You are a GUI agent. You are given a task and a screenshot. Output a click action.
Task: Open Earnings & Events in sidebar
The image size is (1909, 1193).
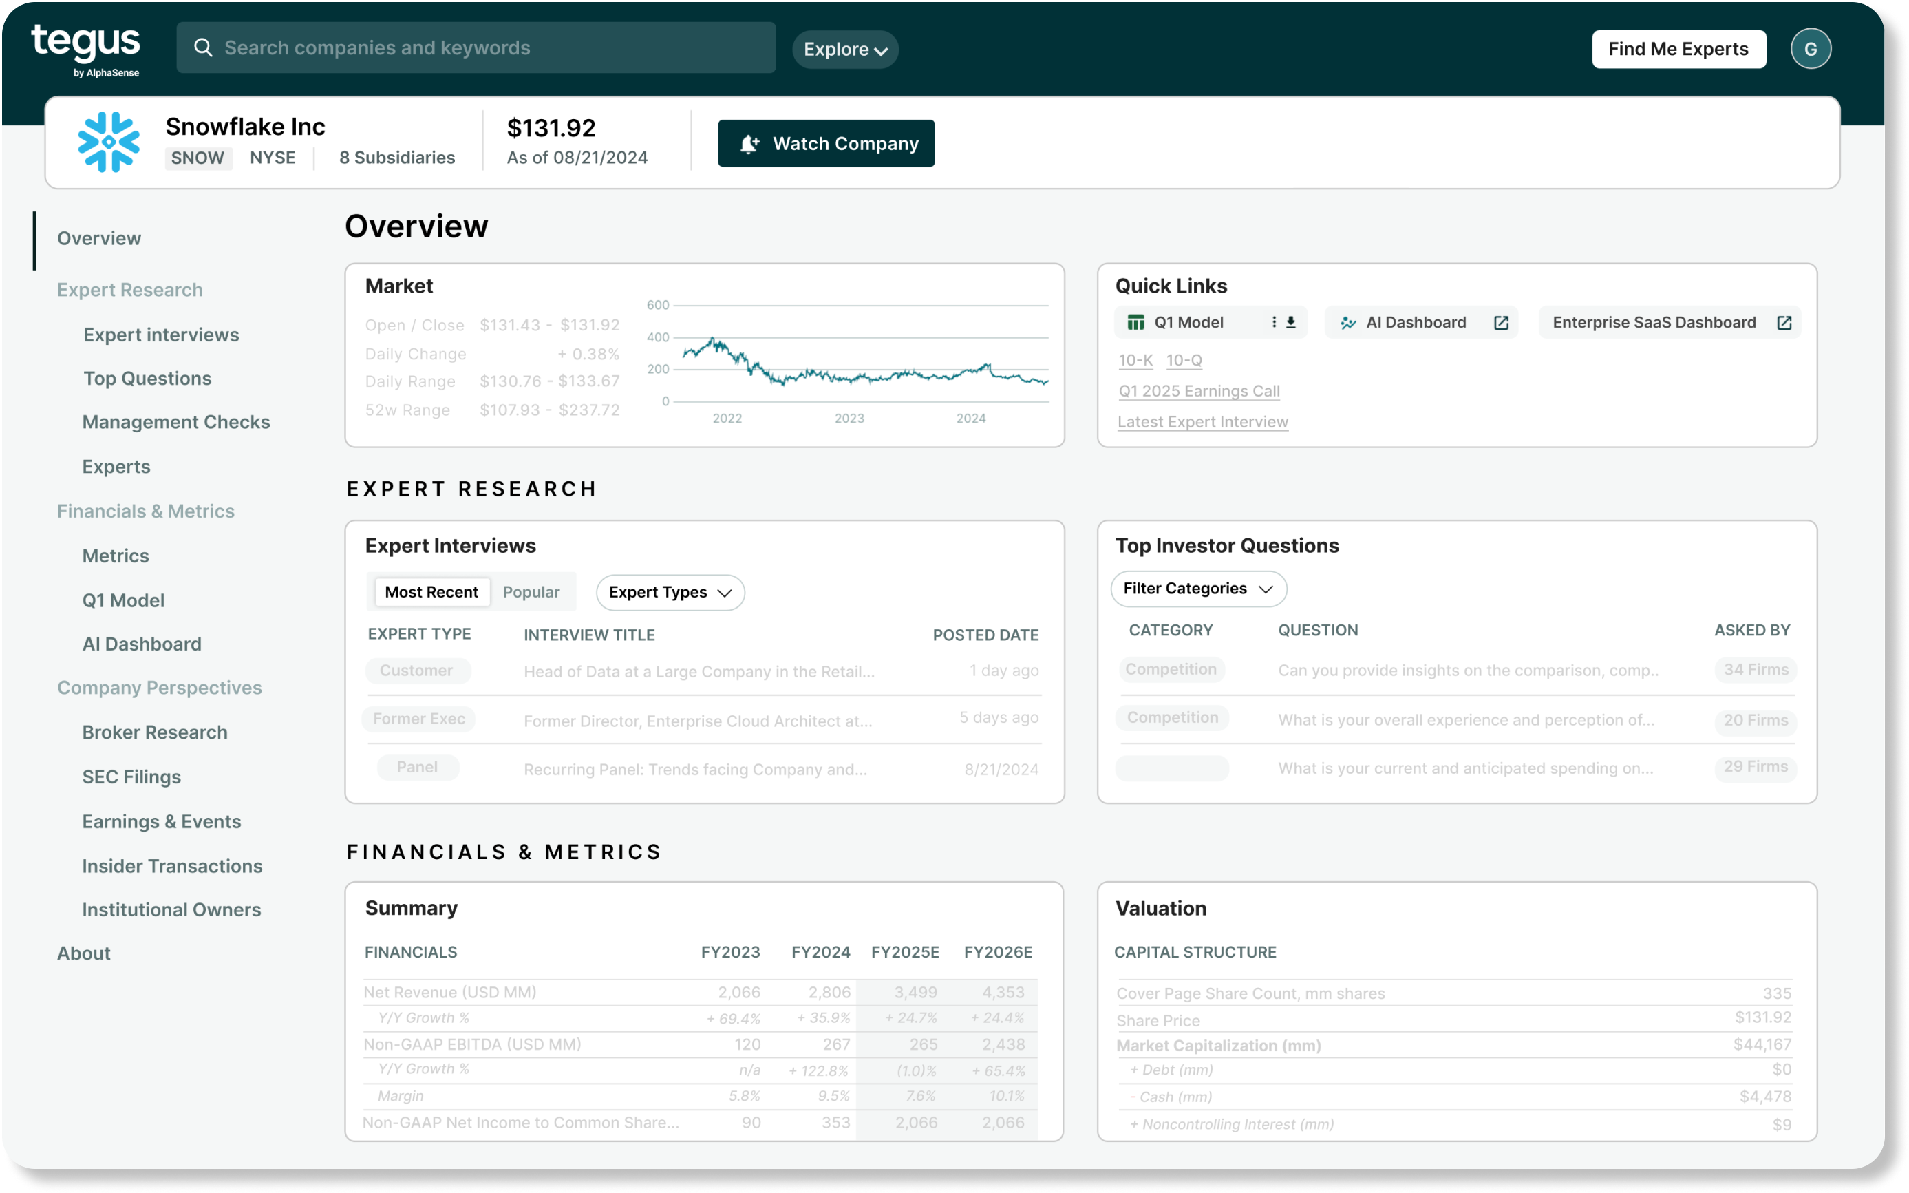click(162, 821)
